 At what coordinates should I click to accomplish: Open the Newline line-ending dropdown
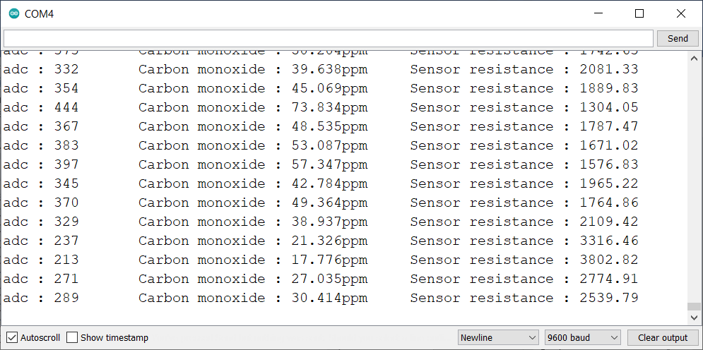point(499,337)
